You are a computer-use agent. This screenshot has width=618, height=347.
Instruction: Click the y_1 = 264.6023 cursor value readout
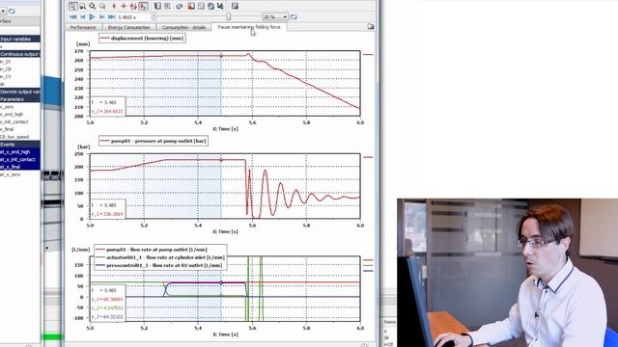point(107,112)
